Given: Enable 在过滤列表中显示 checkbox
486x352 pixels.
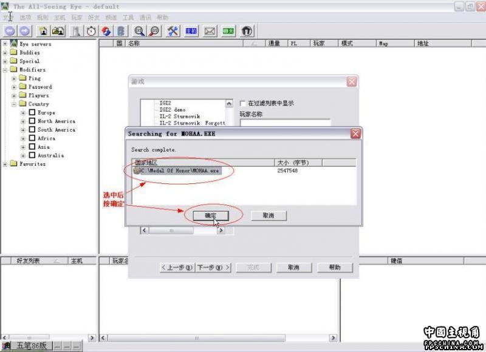Looking at the screenshot, I should [242, 103].
